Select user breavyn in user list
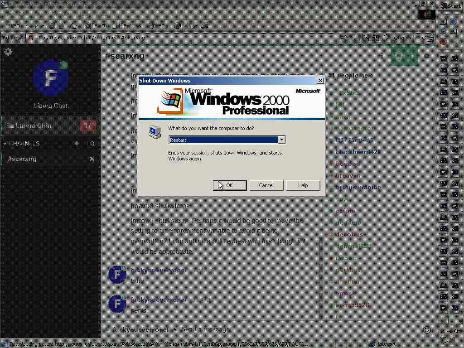Image resolution: width=464 pixels, height=348 pixels. (x=348, y=175)
